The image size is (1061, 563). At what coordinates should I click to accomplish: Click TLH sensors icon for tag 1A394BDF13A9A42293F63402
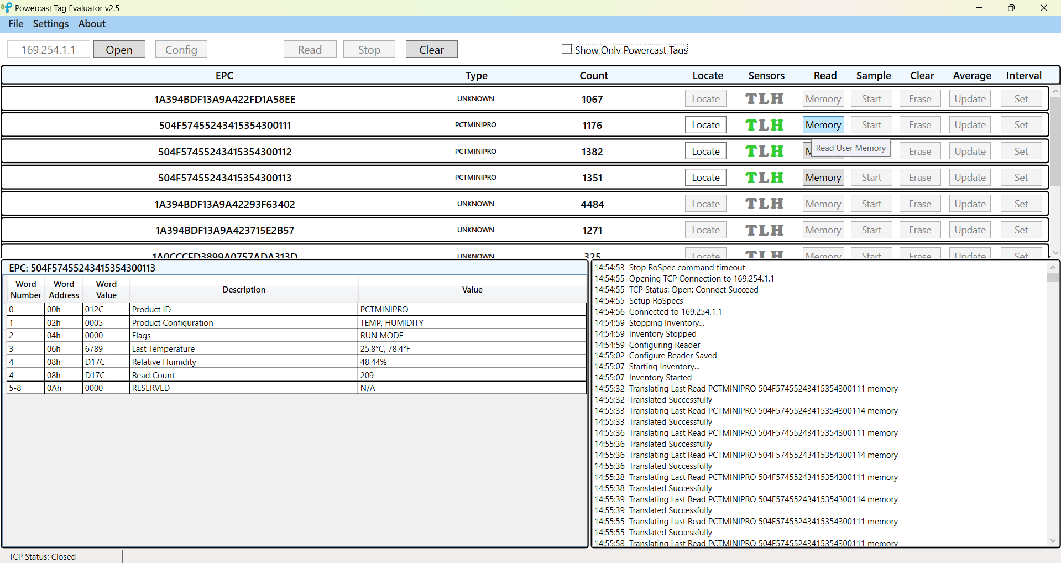[x=765, y=204]
